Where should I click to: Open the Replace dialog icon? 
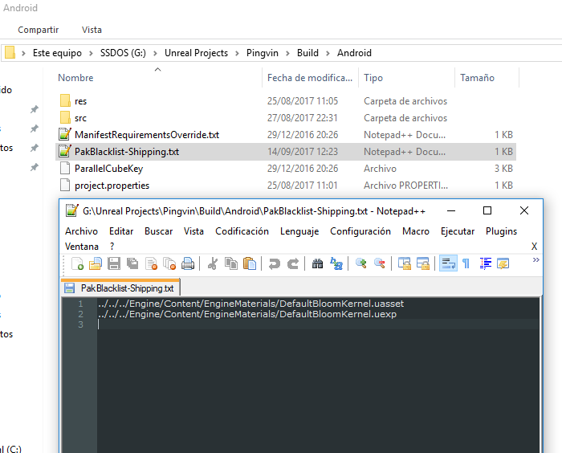click(x=336, y=263)
